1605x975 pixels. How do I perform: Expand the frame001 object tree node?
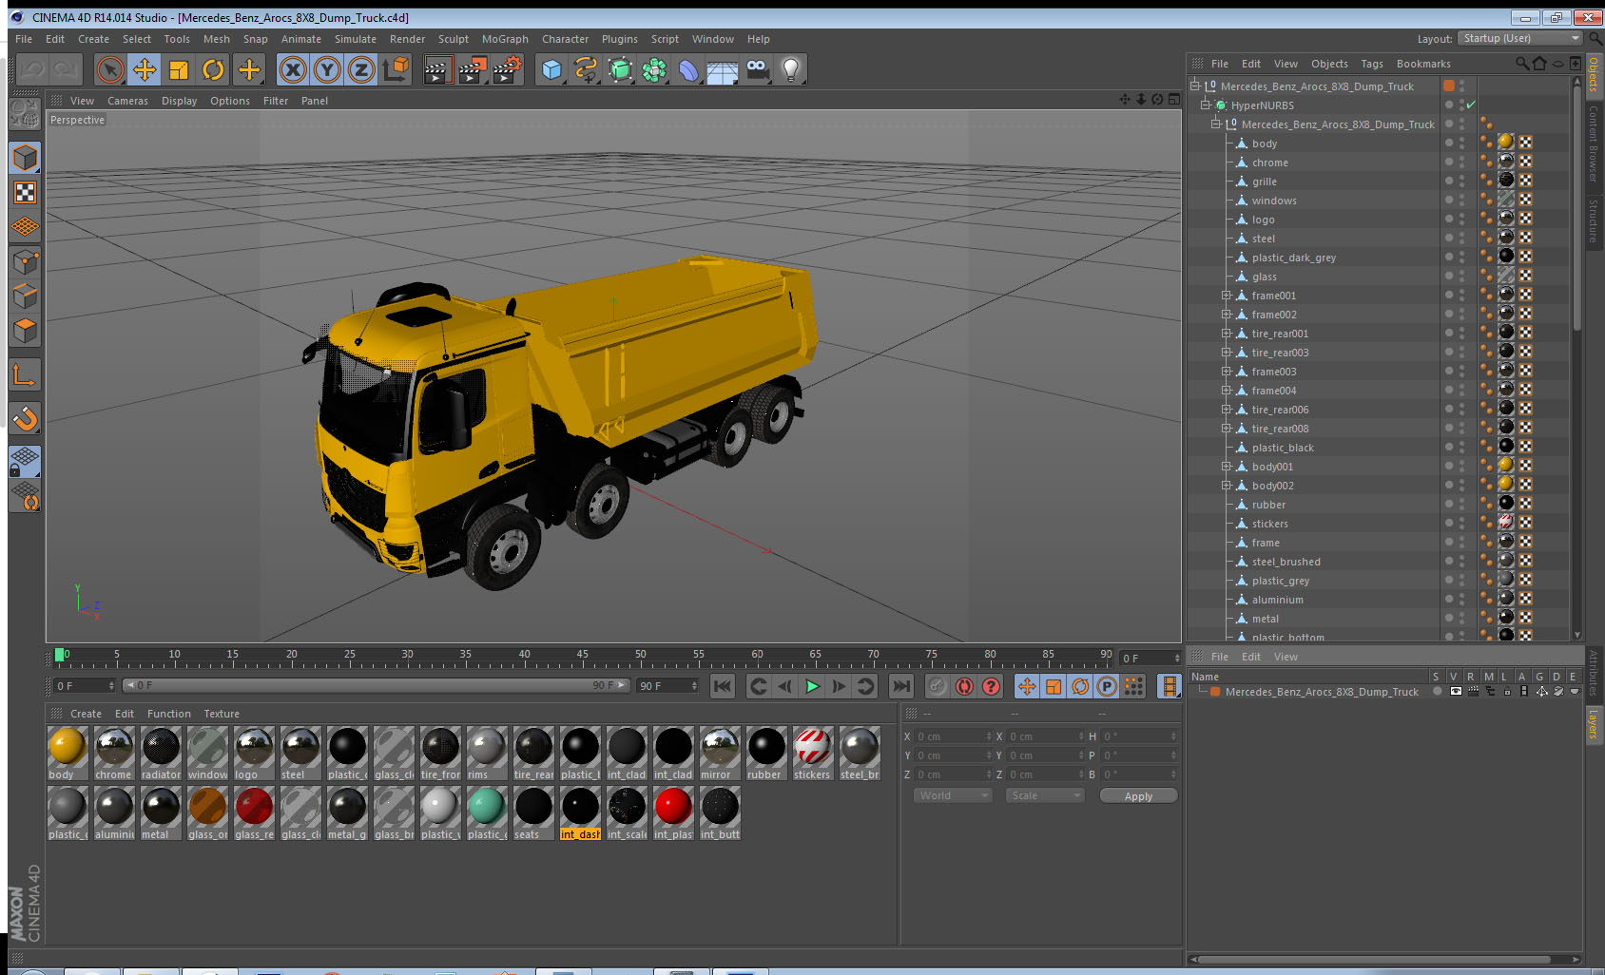point(1227,296)
